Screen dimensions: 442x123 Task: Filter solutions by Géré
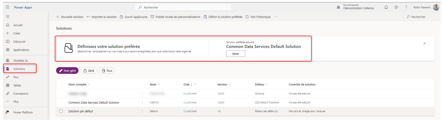(x=89, y=71)
